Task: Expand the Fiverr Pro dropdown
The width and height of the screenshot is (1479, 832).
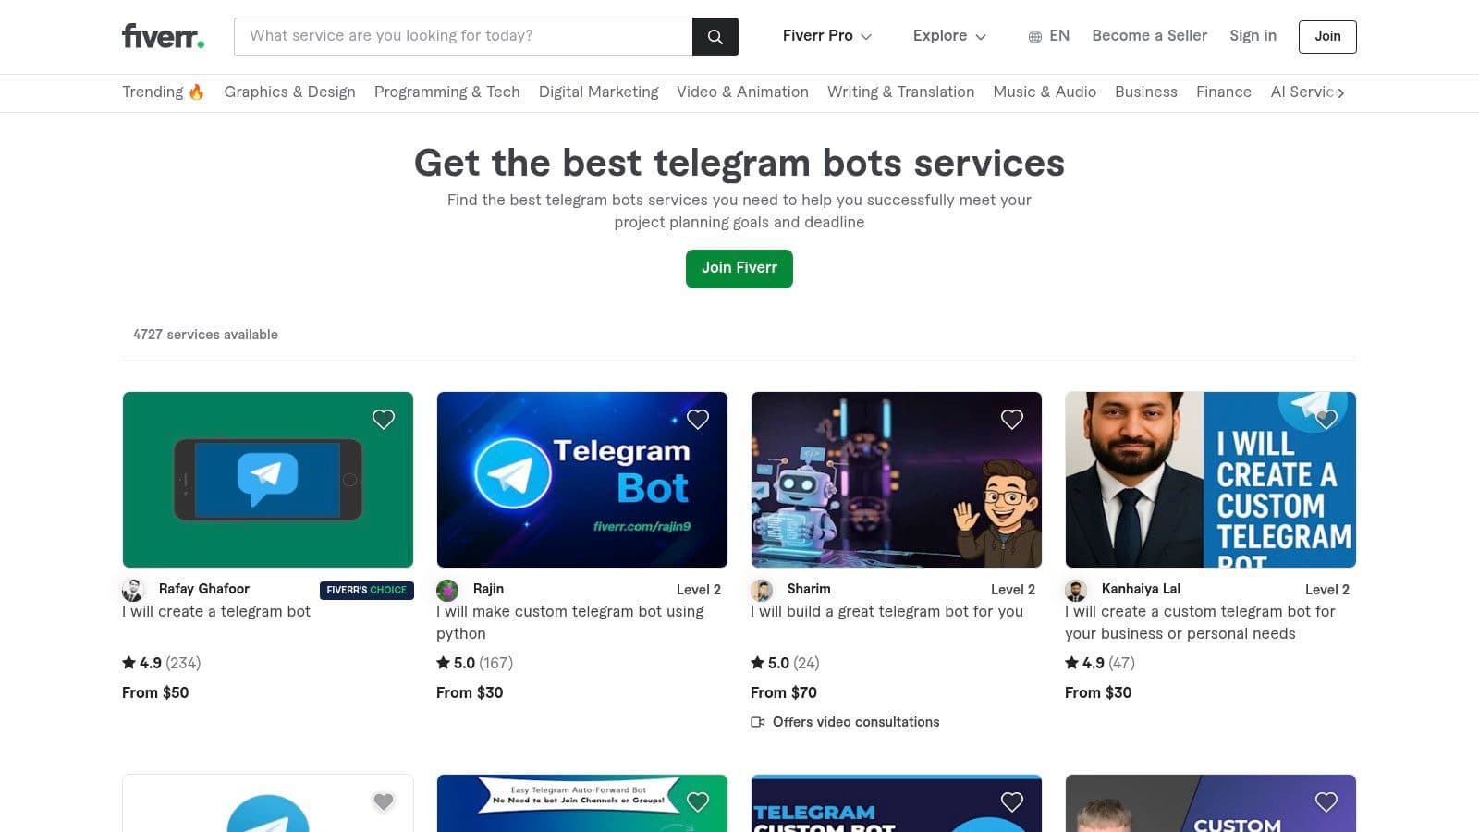Action: coord(827,36)
